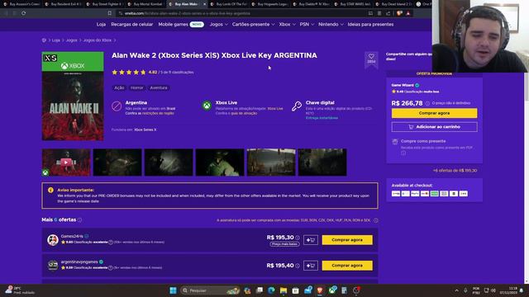Viewport: 529px width, 297px height.
Task: Show hidden system tray icons
Action: (x=456, y=290)
